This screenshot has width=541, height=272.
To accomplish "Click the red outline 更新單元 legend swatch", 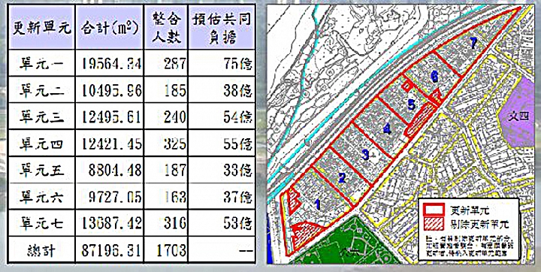I will 434,210.
